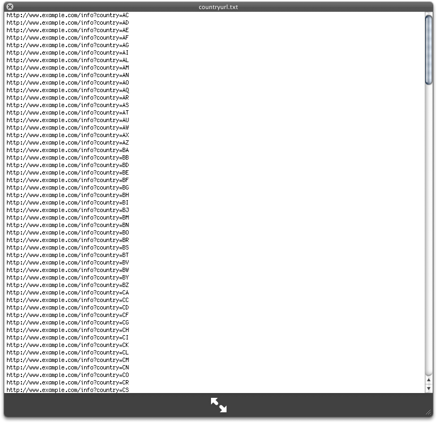Click the line ending country=BY
437x423 pixels.
67,278
